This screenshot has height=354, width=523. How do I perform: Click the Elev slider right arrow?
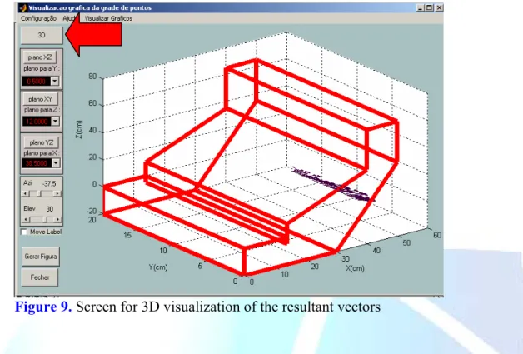(57, 219)
